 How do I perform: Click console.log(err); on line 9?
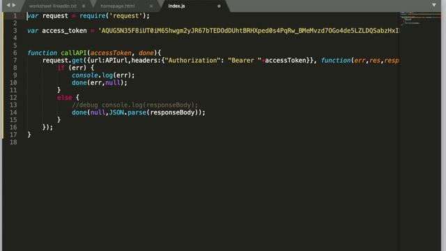[x=103, y=75]
